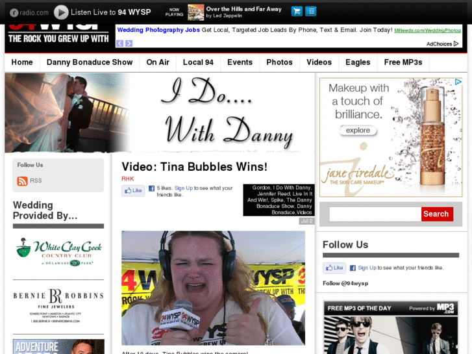Click the Spike tag

pyautogui.click(x=277, y=200)
